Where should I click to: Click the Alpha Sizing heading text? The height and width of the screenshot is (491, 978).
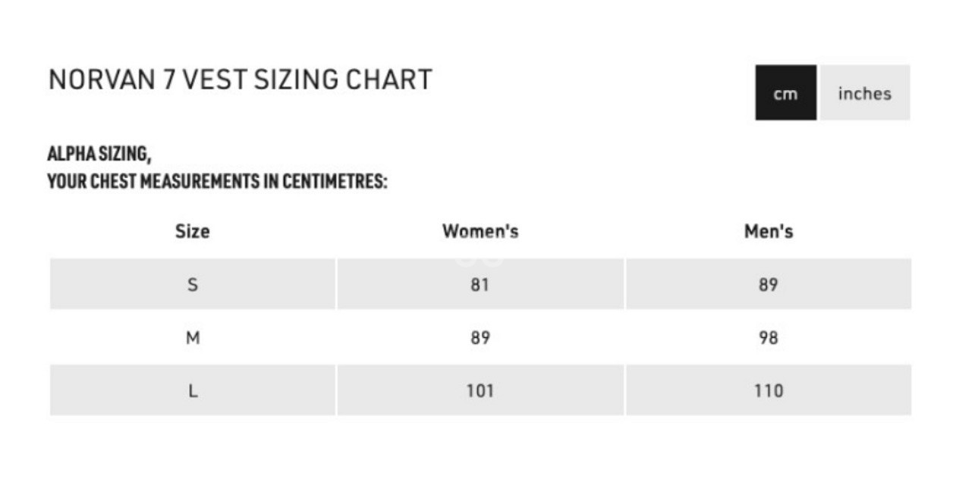pos(99,155)
